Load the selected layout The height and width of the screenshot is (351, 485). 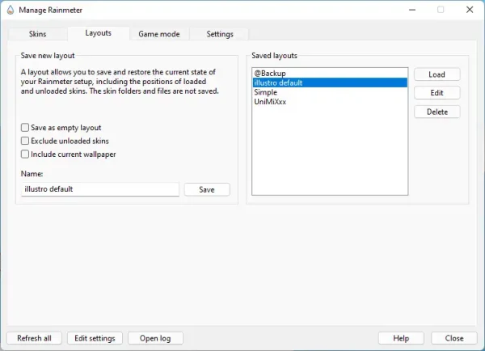click(437, 74)
